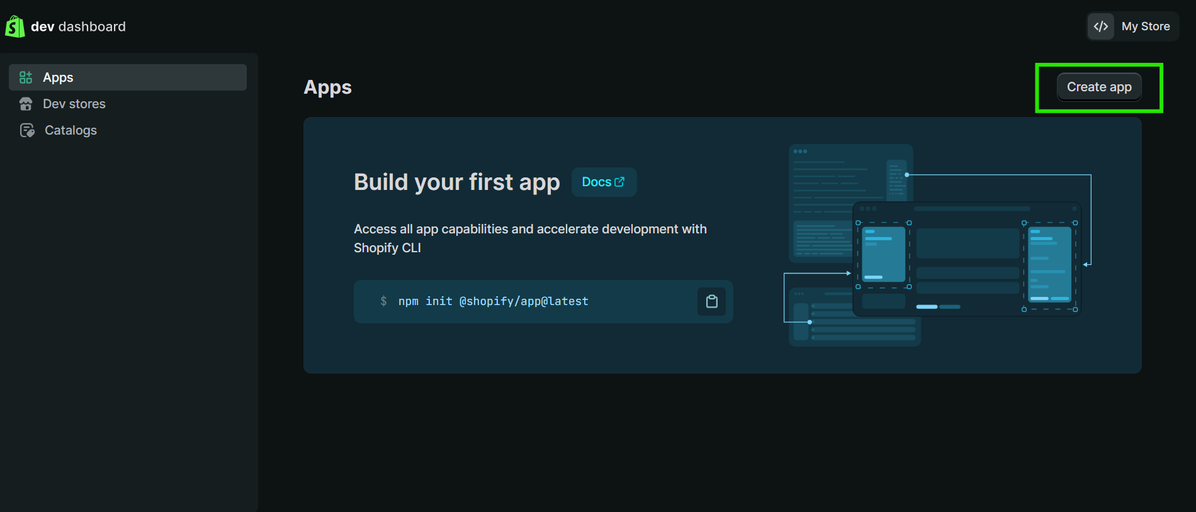Image resolution: width=1196 pixels, height=512 pixels.
Task: Click the dollar prompt symbol in command box
Action: pos(383,301)
